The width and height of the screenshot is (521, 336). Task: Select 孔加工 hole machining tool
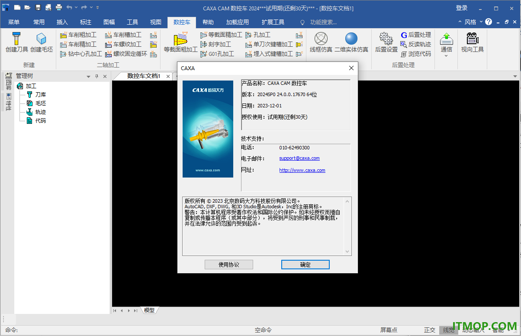(258, 35)
